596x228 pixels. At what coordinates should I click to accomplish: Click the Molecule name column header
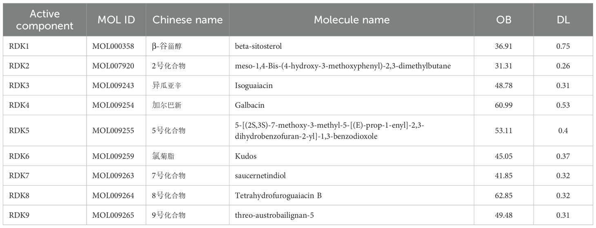point(351,20)
